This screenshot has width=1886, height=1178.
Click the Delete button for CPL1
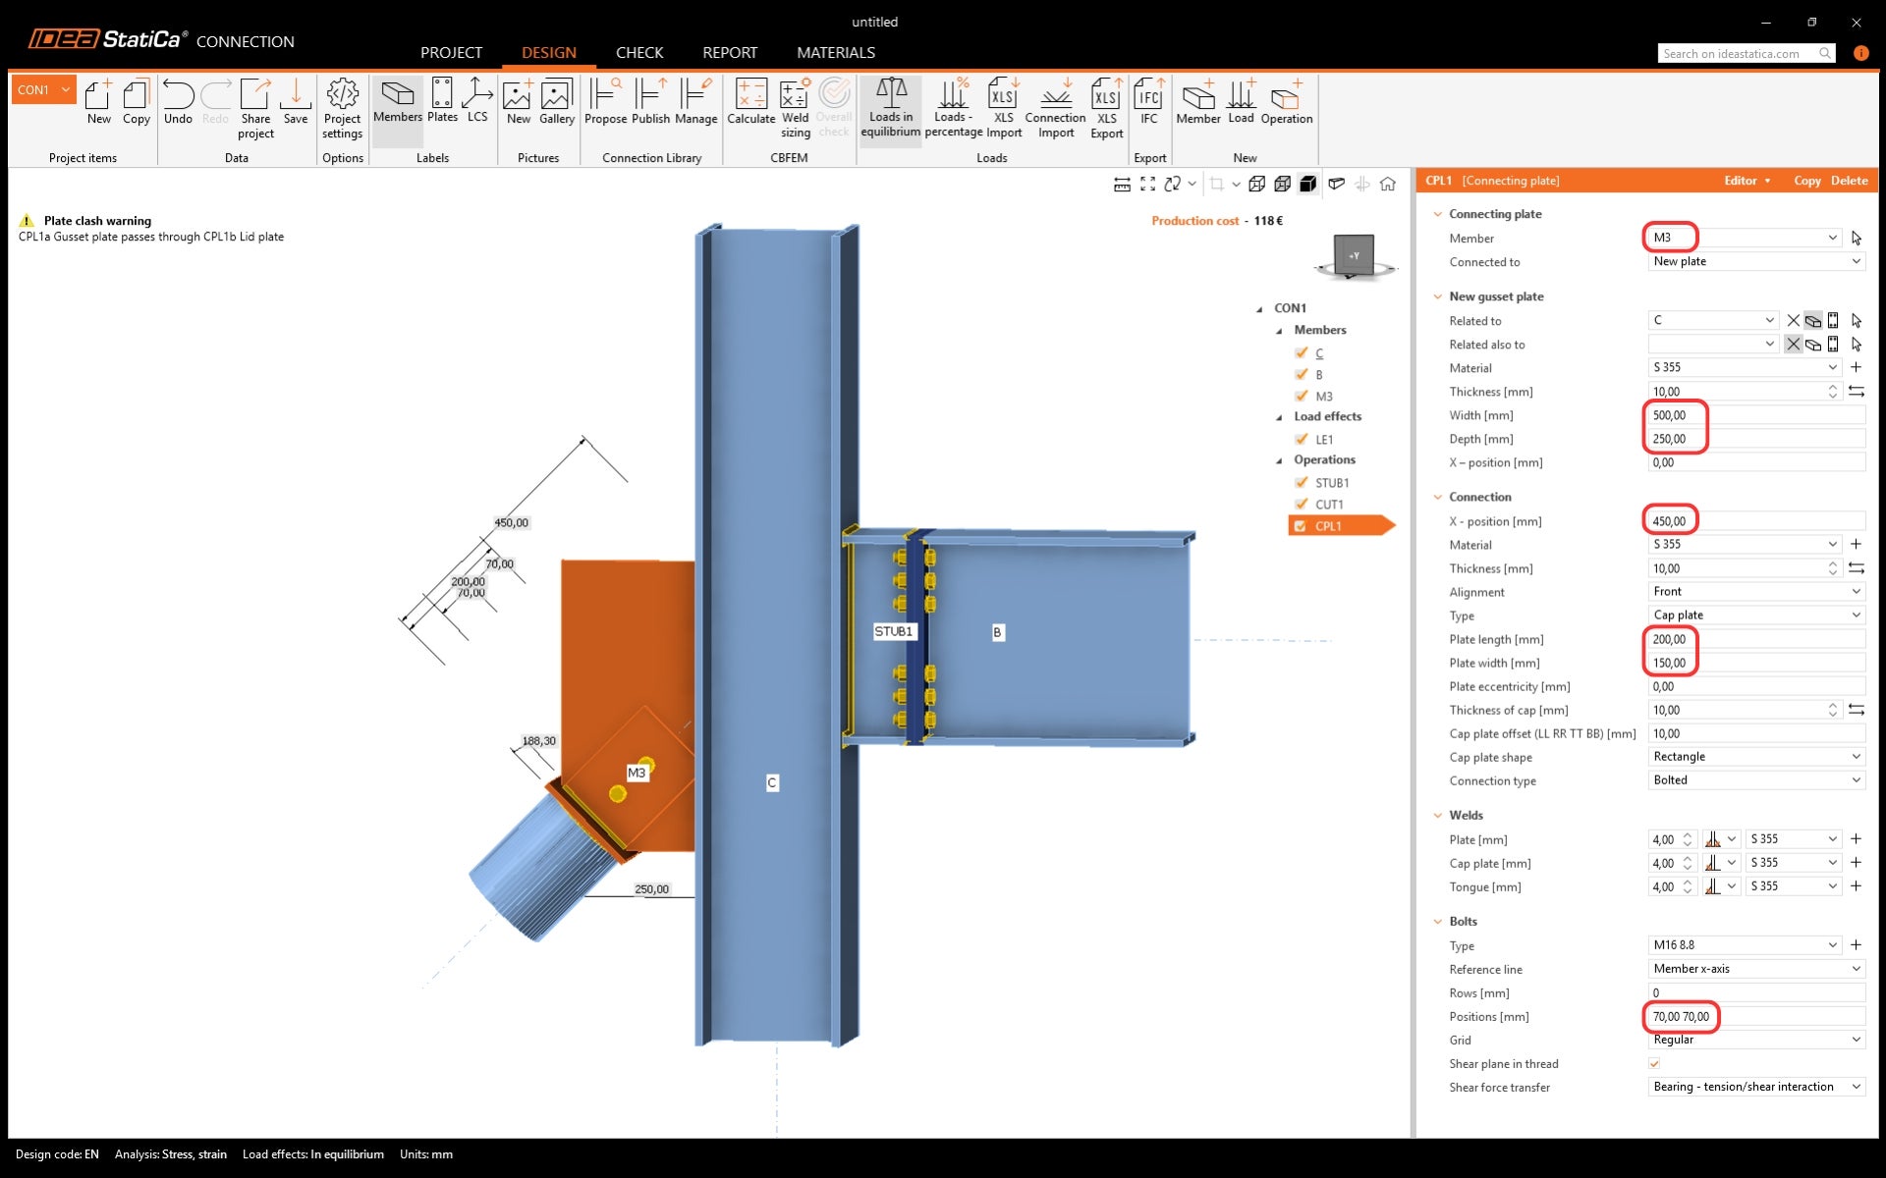pos(1849,181)
